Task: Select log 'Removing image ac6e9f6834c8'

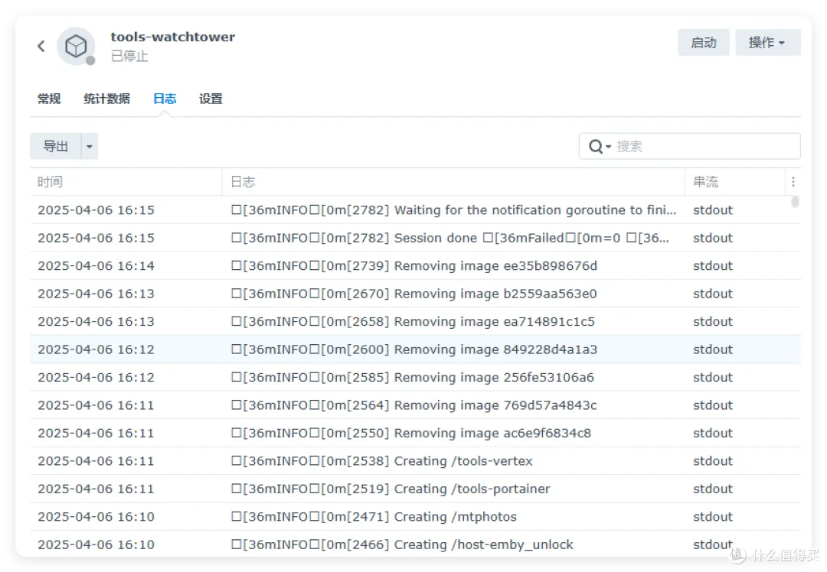Action: [x=415, y=434]
